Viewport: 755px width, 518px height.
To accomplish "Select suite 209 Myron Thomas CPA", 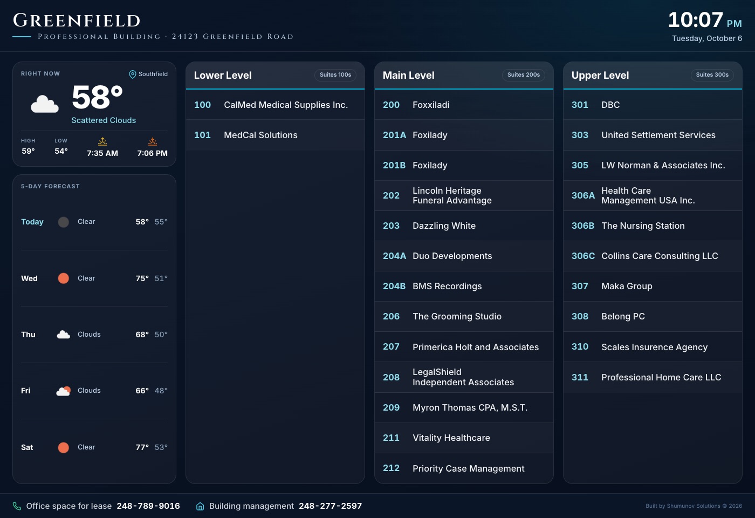I will (464, 407).
